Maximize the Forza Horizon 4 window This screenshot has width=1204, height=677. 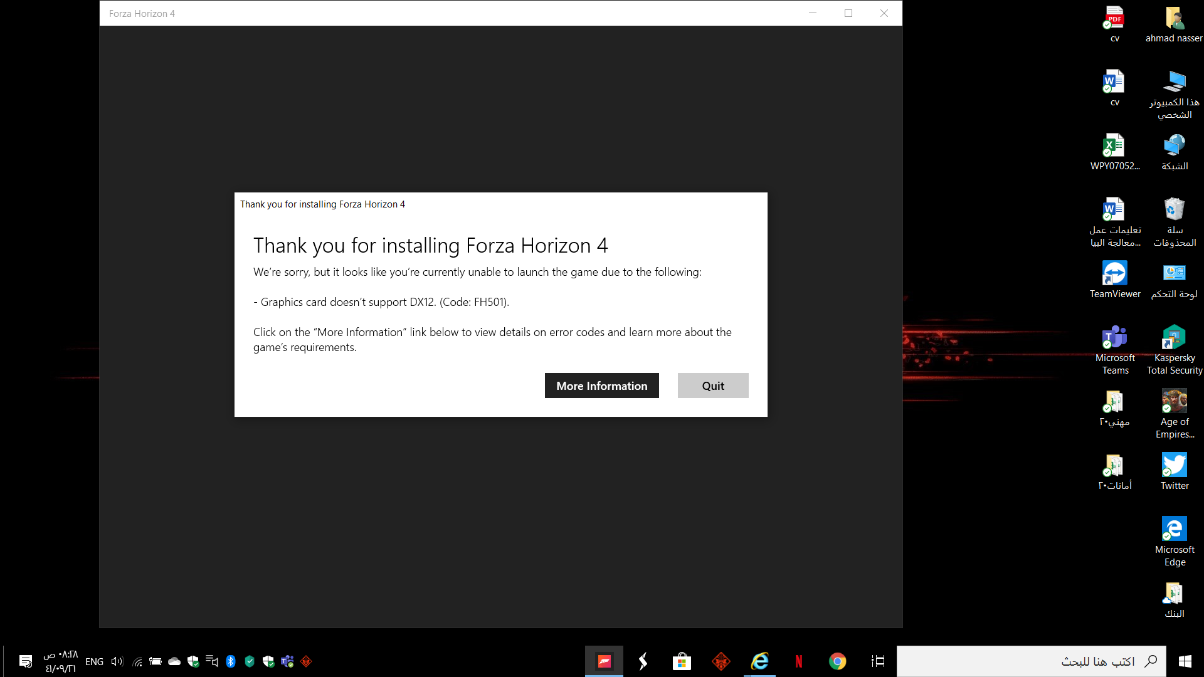(x=848, y=13)
